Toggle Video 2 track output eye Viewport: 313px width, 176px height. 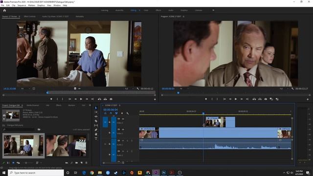(x=123, y=119)
